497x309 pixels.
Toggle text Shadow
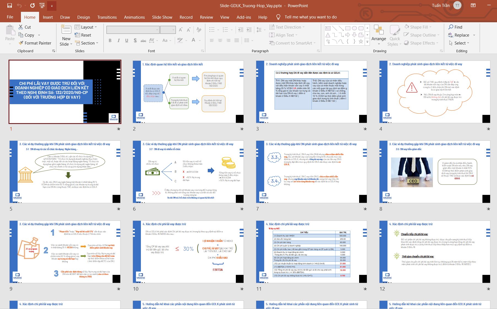(x=135, y=40)
